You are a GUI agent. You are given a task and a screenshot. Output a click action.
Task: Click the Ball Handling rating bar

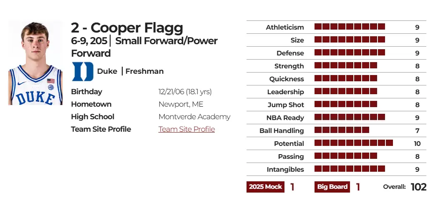tap(342, 130)
